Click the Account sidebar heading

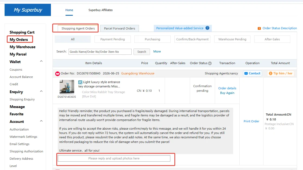[17, 122]
